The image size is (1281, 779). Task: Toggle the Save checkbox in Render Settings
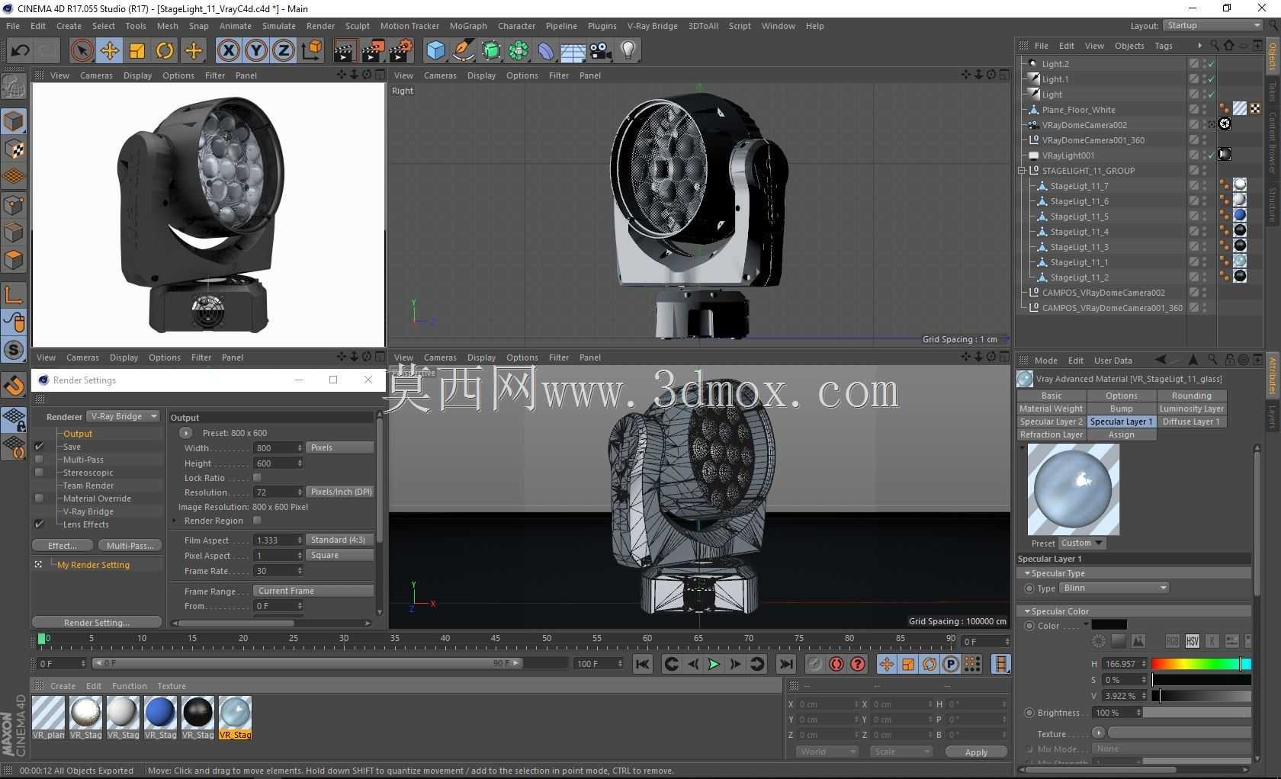tap(39, 447)
